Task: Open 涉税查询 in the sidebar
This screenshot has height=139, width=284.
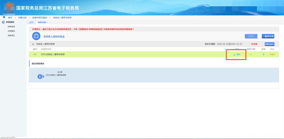Action: point(11,31)
